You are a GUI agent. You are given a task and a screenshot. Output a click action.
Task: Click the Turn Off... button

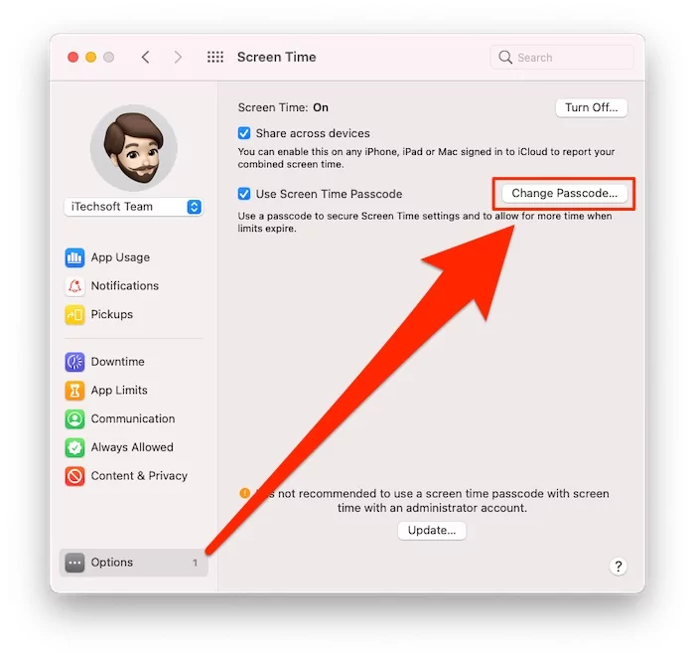click(592, 107)
